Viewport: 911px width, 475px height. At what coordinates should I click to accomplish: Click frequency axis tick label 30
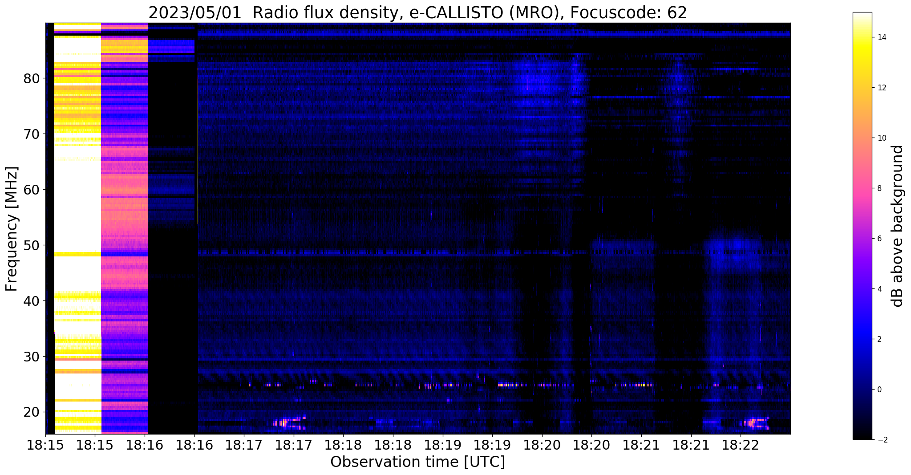(32, 357)
